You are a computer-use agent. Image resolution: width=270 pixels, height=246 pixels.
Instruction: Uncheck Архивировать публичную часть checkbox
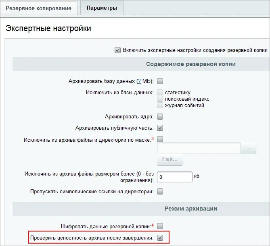(x=160, y=128)
